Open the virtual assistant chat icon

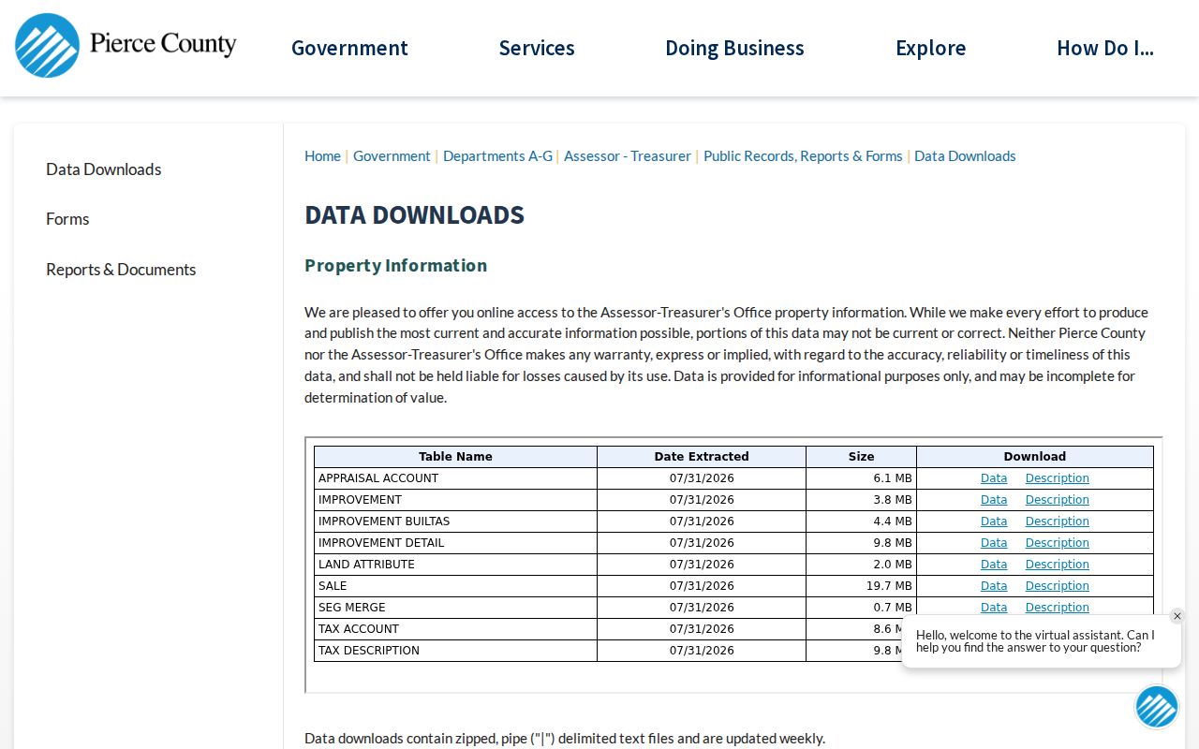pos(1157,707)
